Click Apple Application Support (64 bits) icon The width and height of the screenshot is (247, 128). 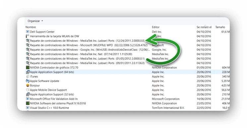pos(28,72)
